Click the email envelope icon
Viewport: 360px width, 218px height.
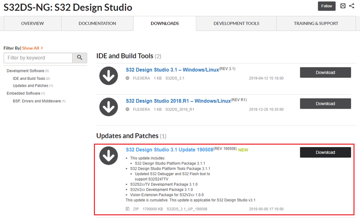pos(343,6)
